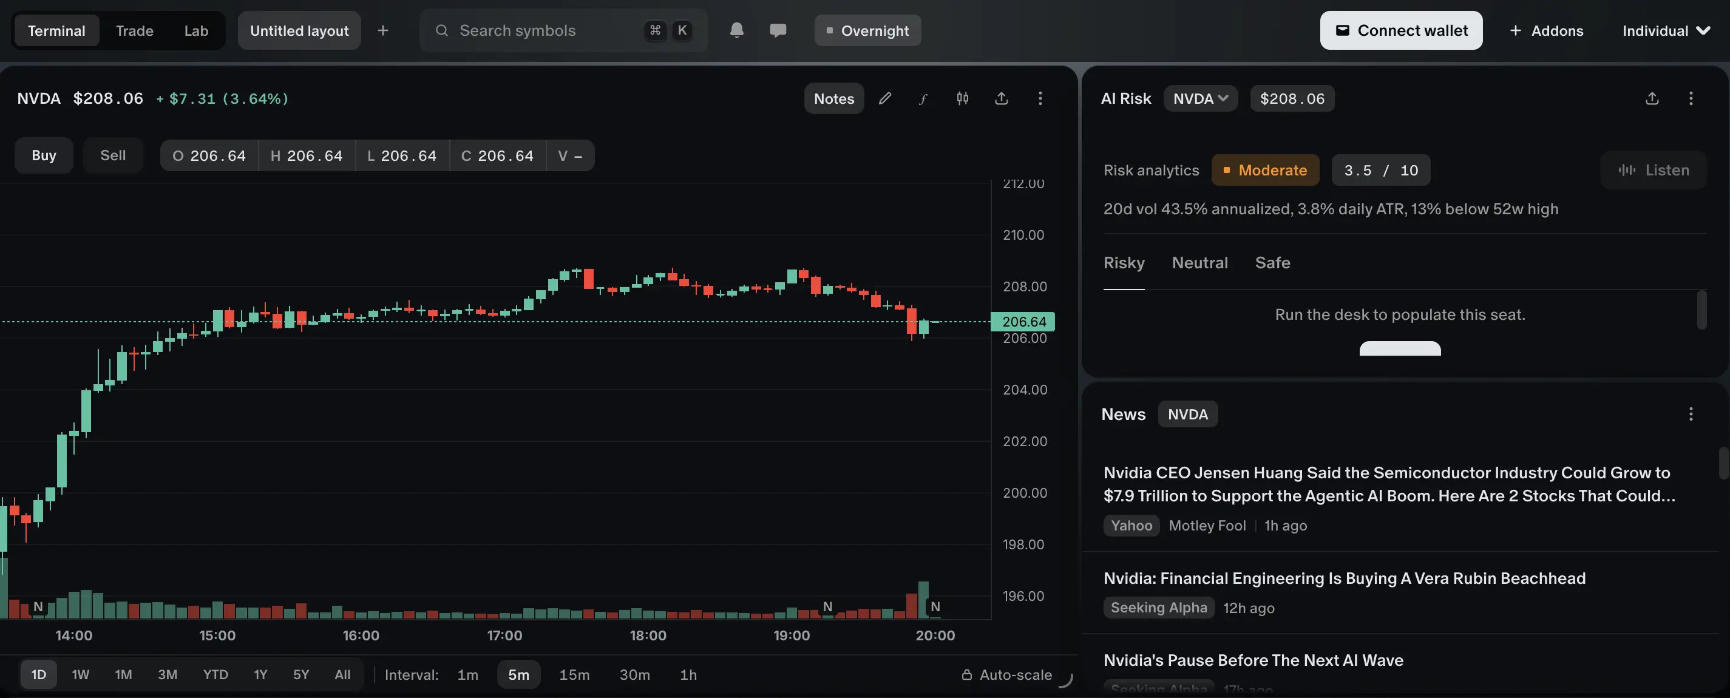
Task: Set interval to 1m
Action: point(468,674)
